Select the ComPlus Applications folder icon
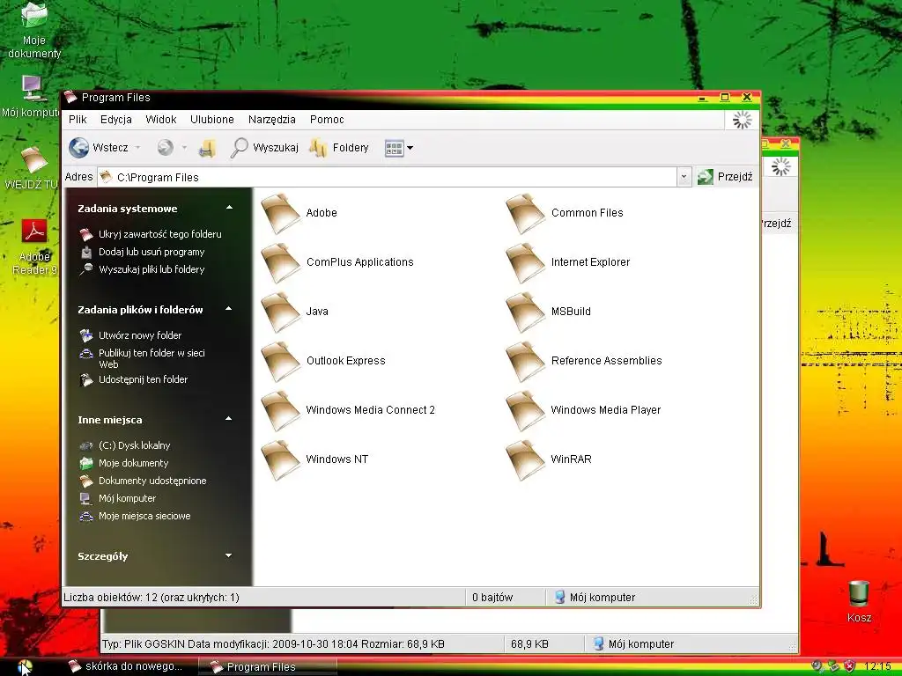The height and width of the screenshot is (676, 902). click(x=281, y=262)
